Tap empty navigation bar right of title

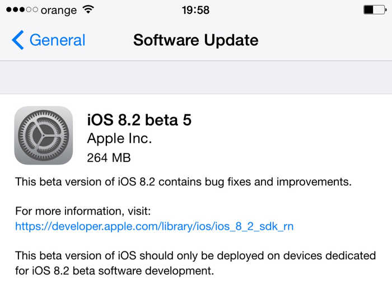pos(325,40)
